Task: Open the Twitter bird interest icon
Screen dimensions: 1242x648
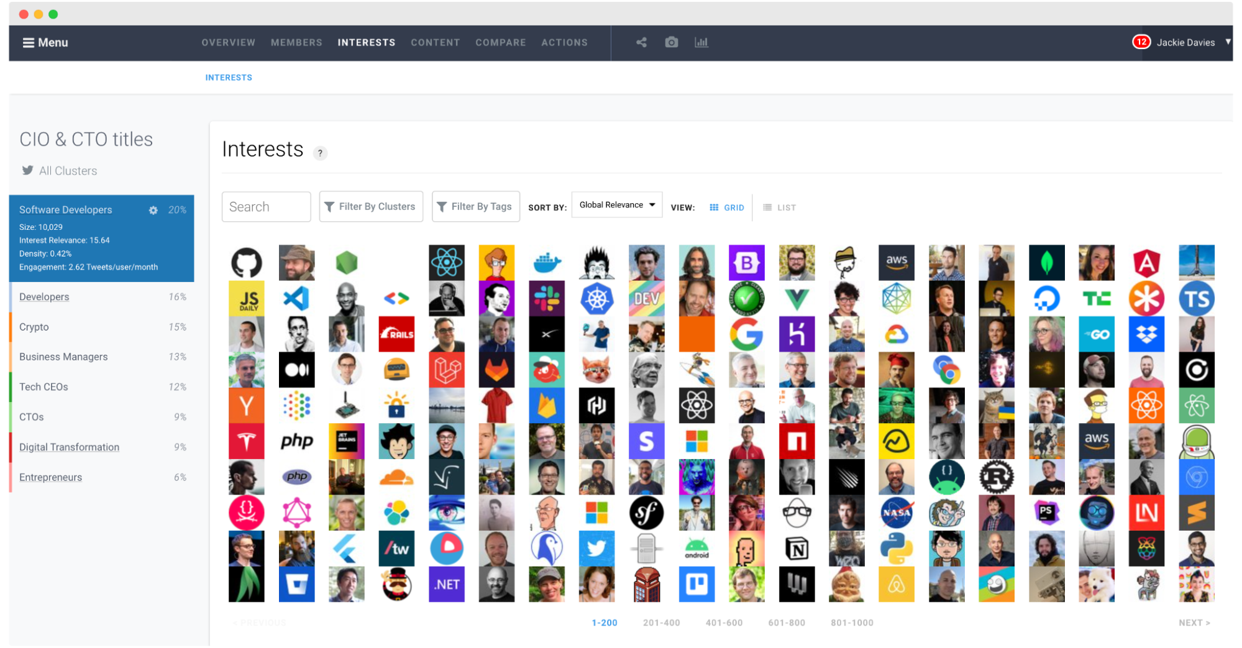Action: tap(596, 549)
